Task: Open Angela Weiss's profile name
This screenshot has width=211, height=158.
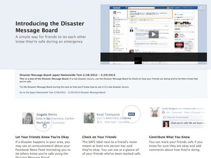Action: (46, 115)
